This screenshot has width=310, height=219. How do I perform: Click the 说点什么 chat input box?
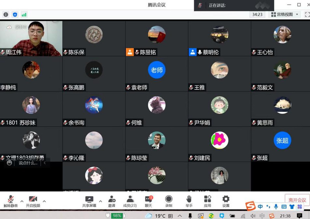click(28, 163)
